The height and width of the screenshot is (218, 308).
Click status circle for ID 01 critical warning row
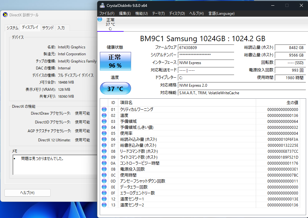tap(104, 109)
